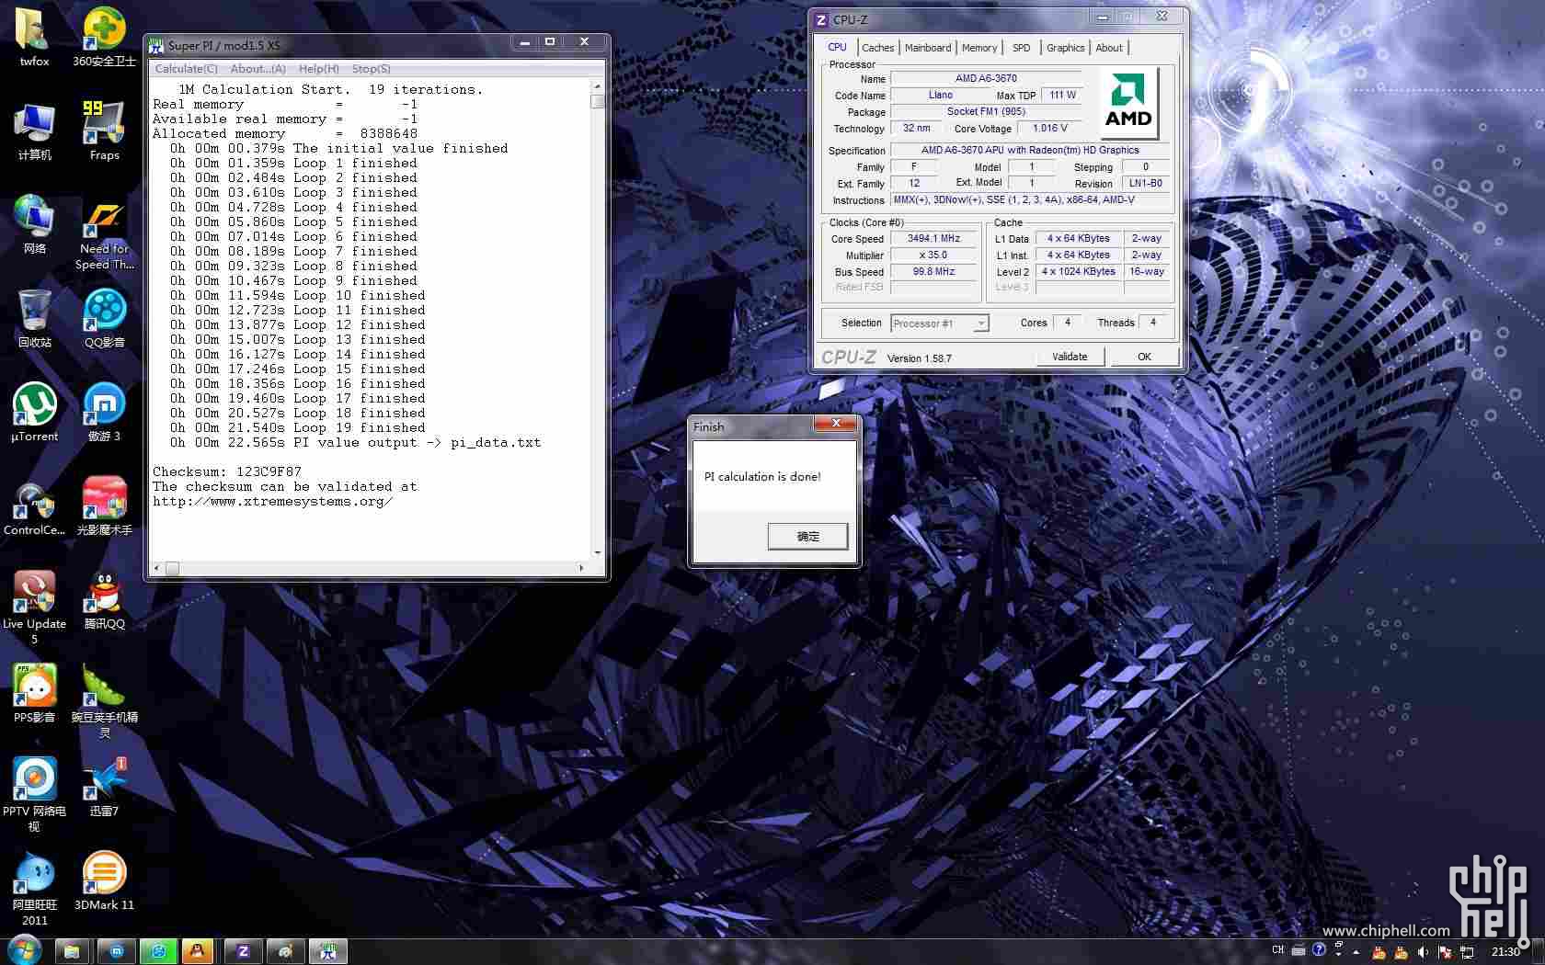Launch QQ影音 desktop shortcut
The height and width of the screenshot is (965, 1545).
click(x=104, y=319)
